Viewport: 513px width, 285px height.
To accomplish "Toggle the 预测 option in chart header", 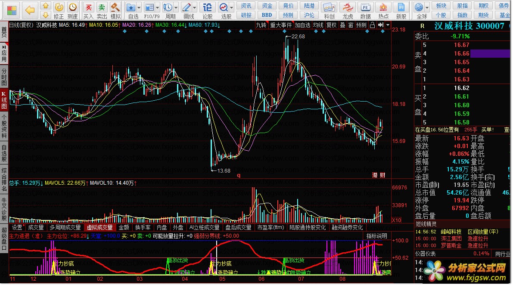I will click(361, 25).
